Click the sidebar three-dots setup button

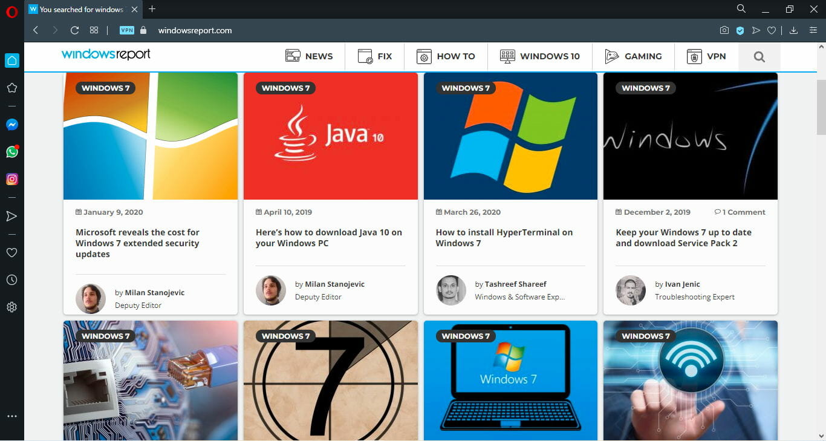(11, 417)
